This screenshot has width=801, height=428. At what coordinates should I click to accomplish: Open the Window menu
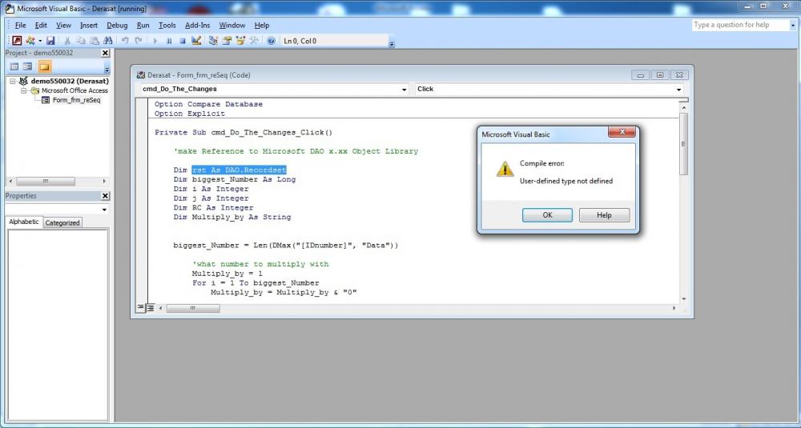[232, 25]
